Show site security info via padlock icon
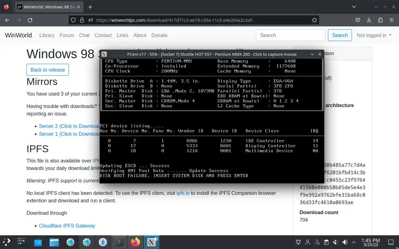Viewport: 399px width, 249px height. click(82, 20)
